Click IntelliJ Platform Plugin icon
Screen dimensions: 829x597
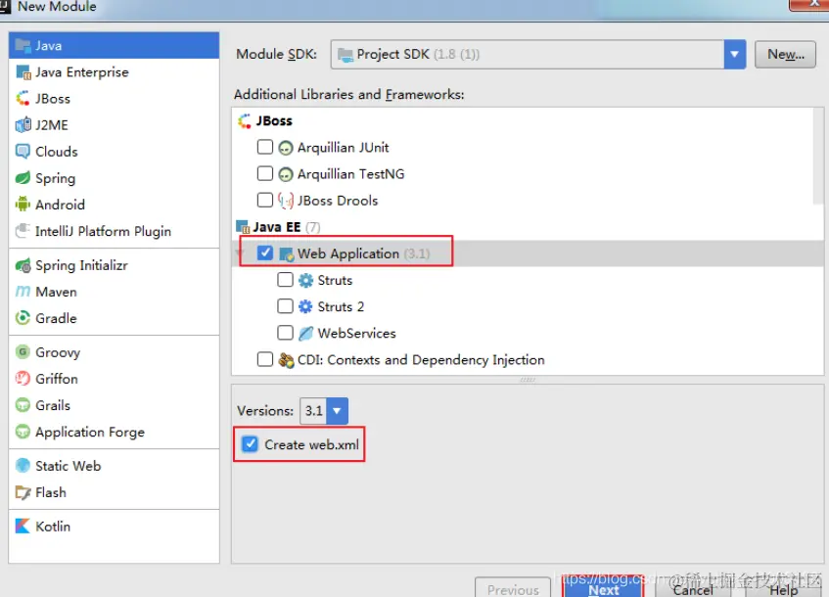(x=23, y=231)
